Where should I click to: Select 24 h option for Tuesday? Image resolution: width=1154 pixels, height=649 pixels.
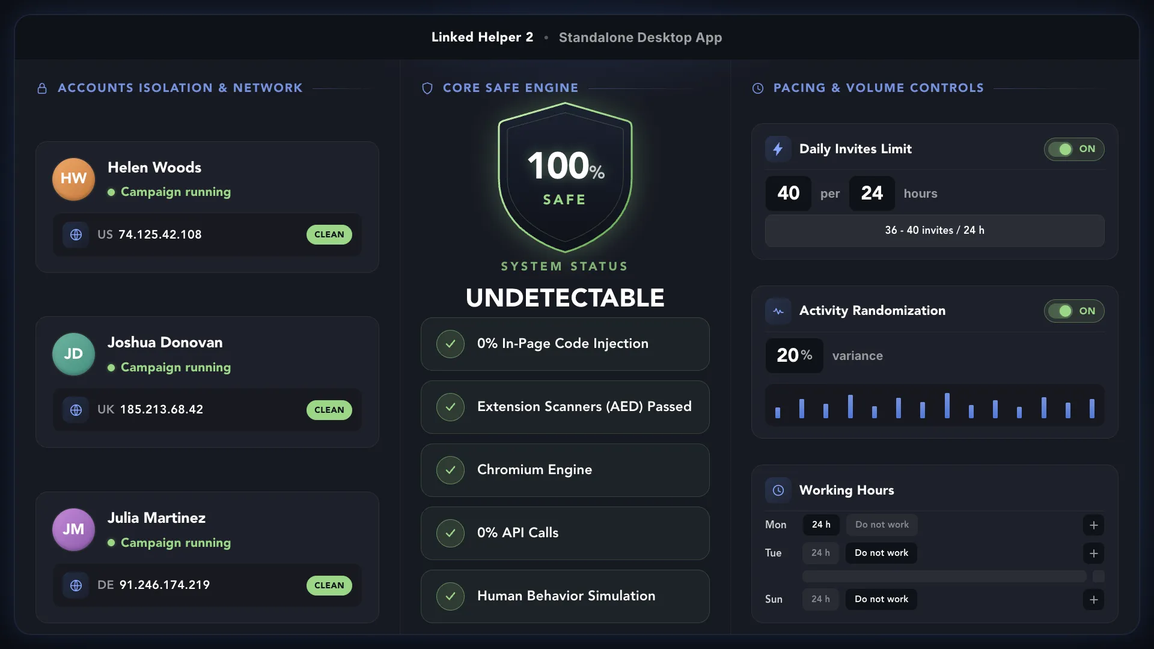click(x=820, y=553)
